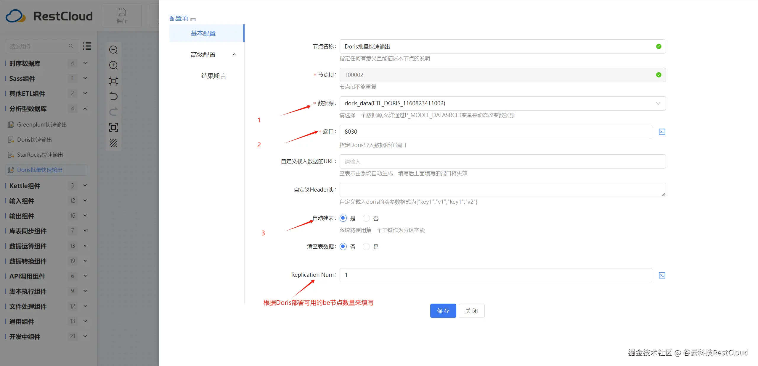Click the zoom in canvas icon

113,65
